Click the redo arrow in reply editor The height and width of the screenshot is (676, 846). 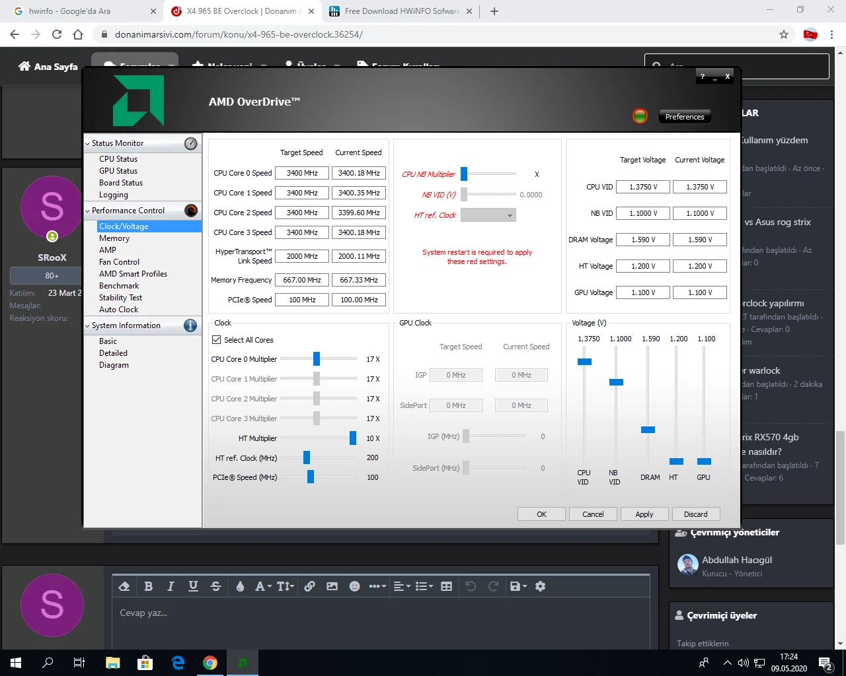(493, 586)
